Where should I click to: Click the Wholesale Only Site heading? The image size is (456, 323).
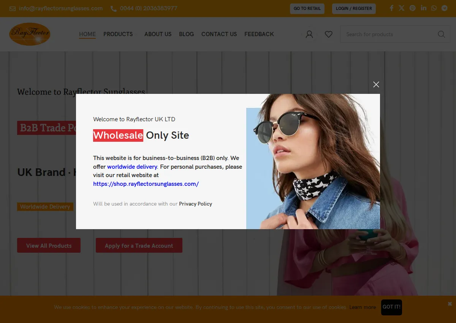click(x=141, y=135)
